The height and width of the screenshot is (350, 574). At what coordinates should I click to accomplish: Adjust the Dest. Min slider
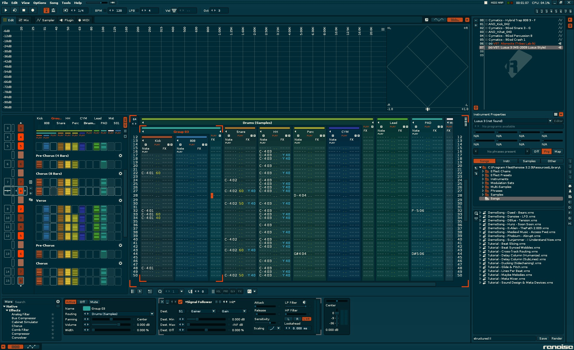(206, 319)
